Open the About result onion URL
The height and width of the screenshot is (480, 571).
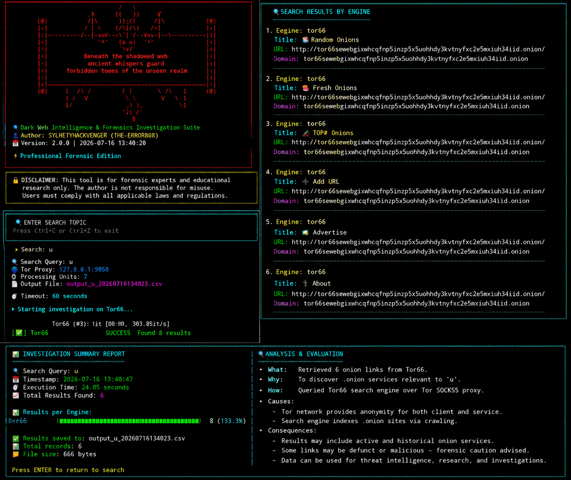(418, 294)
